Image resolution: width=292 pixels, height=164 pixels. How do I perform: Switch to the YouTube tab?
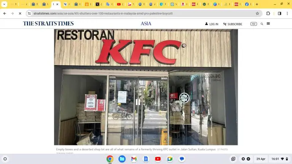click(x=119, y=4)
